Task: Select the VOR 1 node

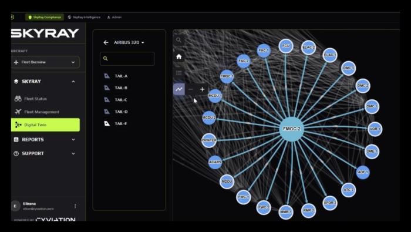Action: [375, 129]
